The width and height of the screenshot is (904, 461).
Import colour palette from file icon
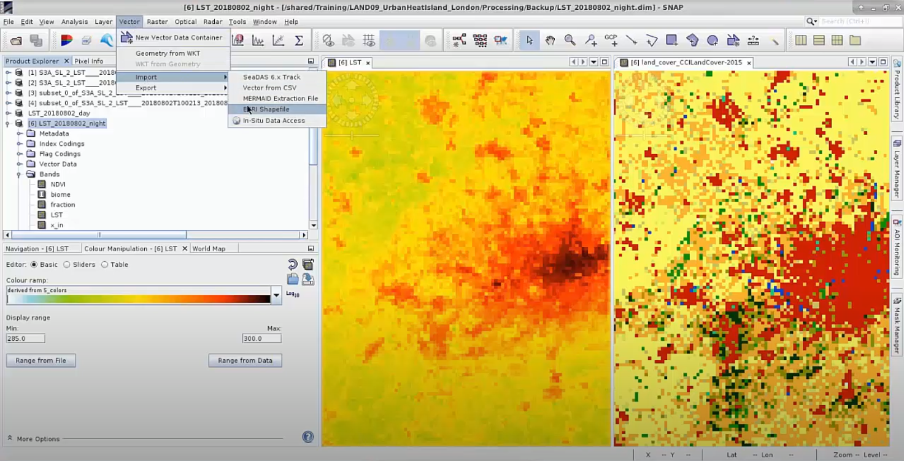(x=293, y=279)
